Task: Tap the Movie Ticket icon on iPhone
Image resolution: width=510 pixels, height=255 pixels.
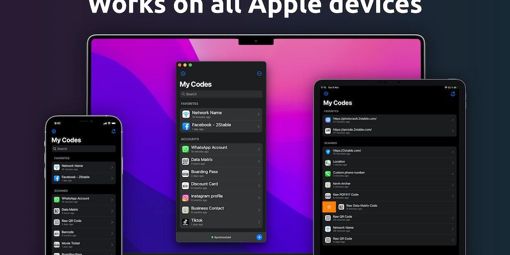Action: click(57, 244)
